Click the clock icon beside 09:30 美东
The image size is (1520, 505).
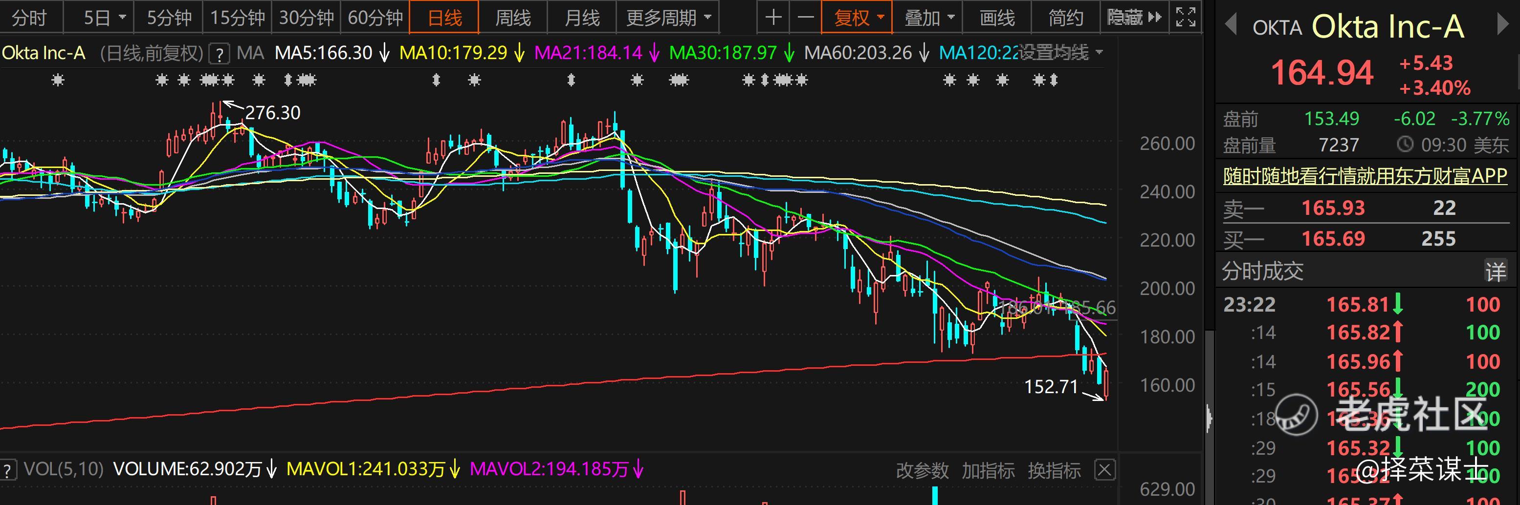[1405, 145]
